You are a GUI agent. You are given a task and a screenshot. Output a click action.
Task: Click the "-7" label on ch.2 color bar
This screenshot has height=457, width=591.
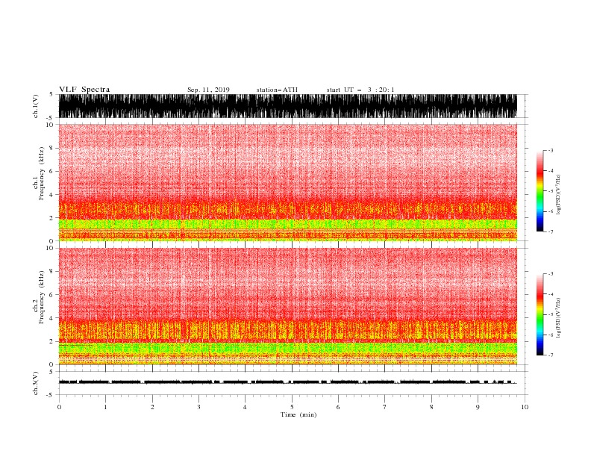coord(551,355)
